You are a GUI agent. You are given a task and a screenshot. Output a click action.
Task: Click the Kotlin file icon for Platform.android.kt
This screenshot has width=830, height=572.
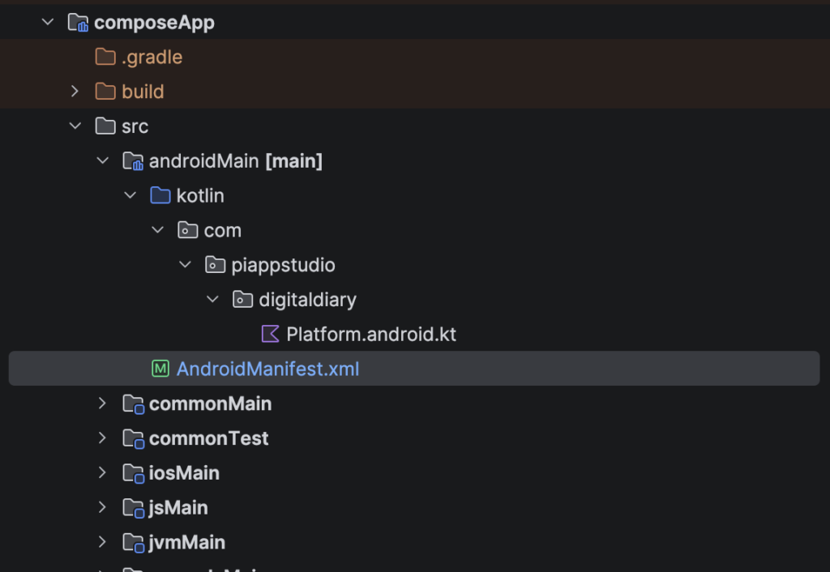coord(270,335)
